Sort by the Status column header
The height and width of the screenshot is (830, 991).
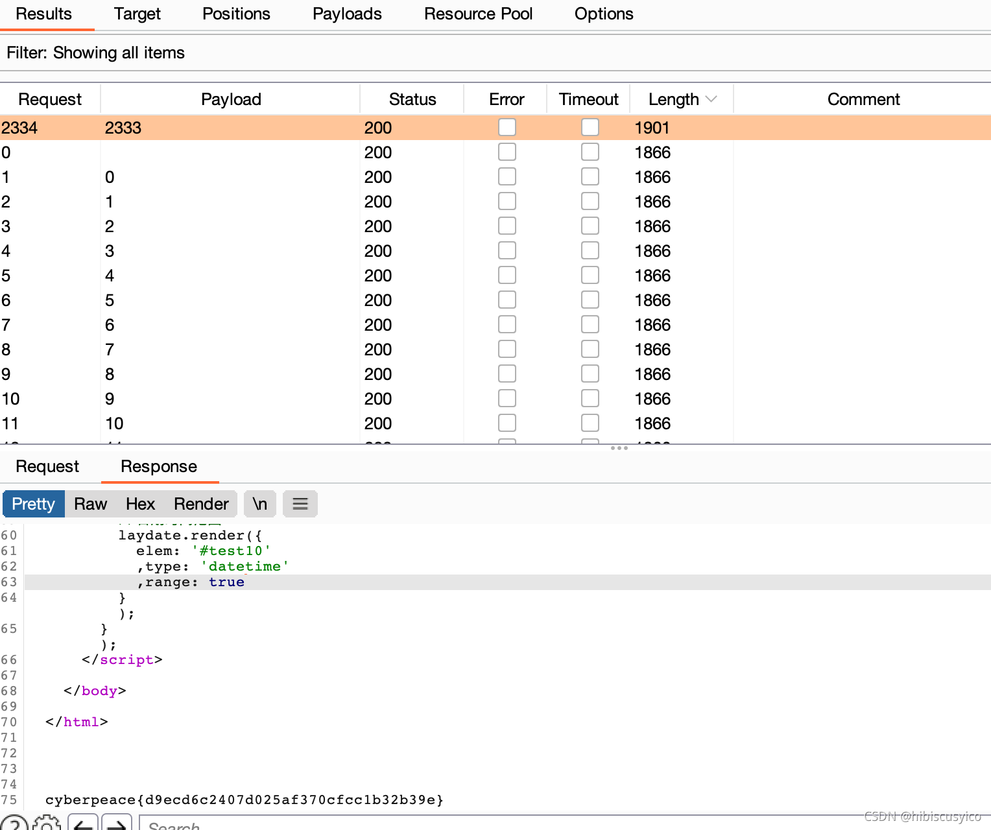coord(412,99)
